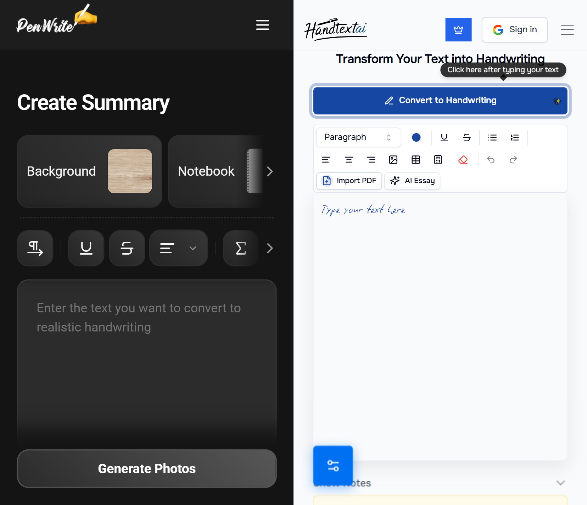Screen dimensions: 587x505
Task: Toggle center text alignment in Handtextai
Action: tap(349, 160)
